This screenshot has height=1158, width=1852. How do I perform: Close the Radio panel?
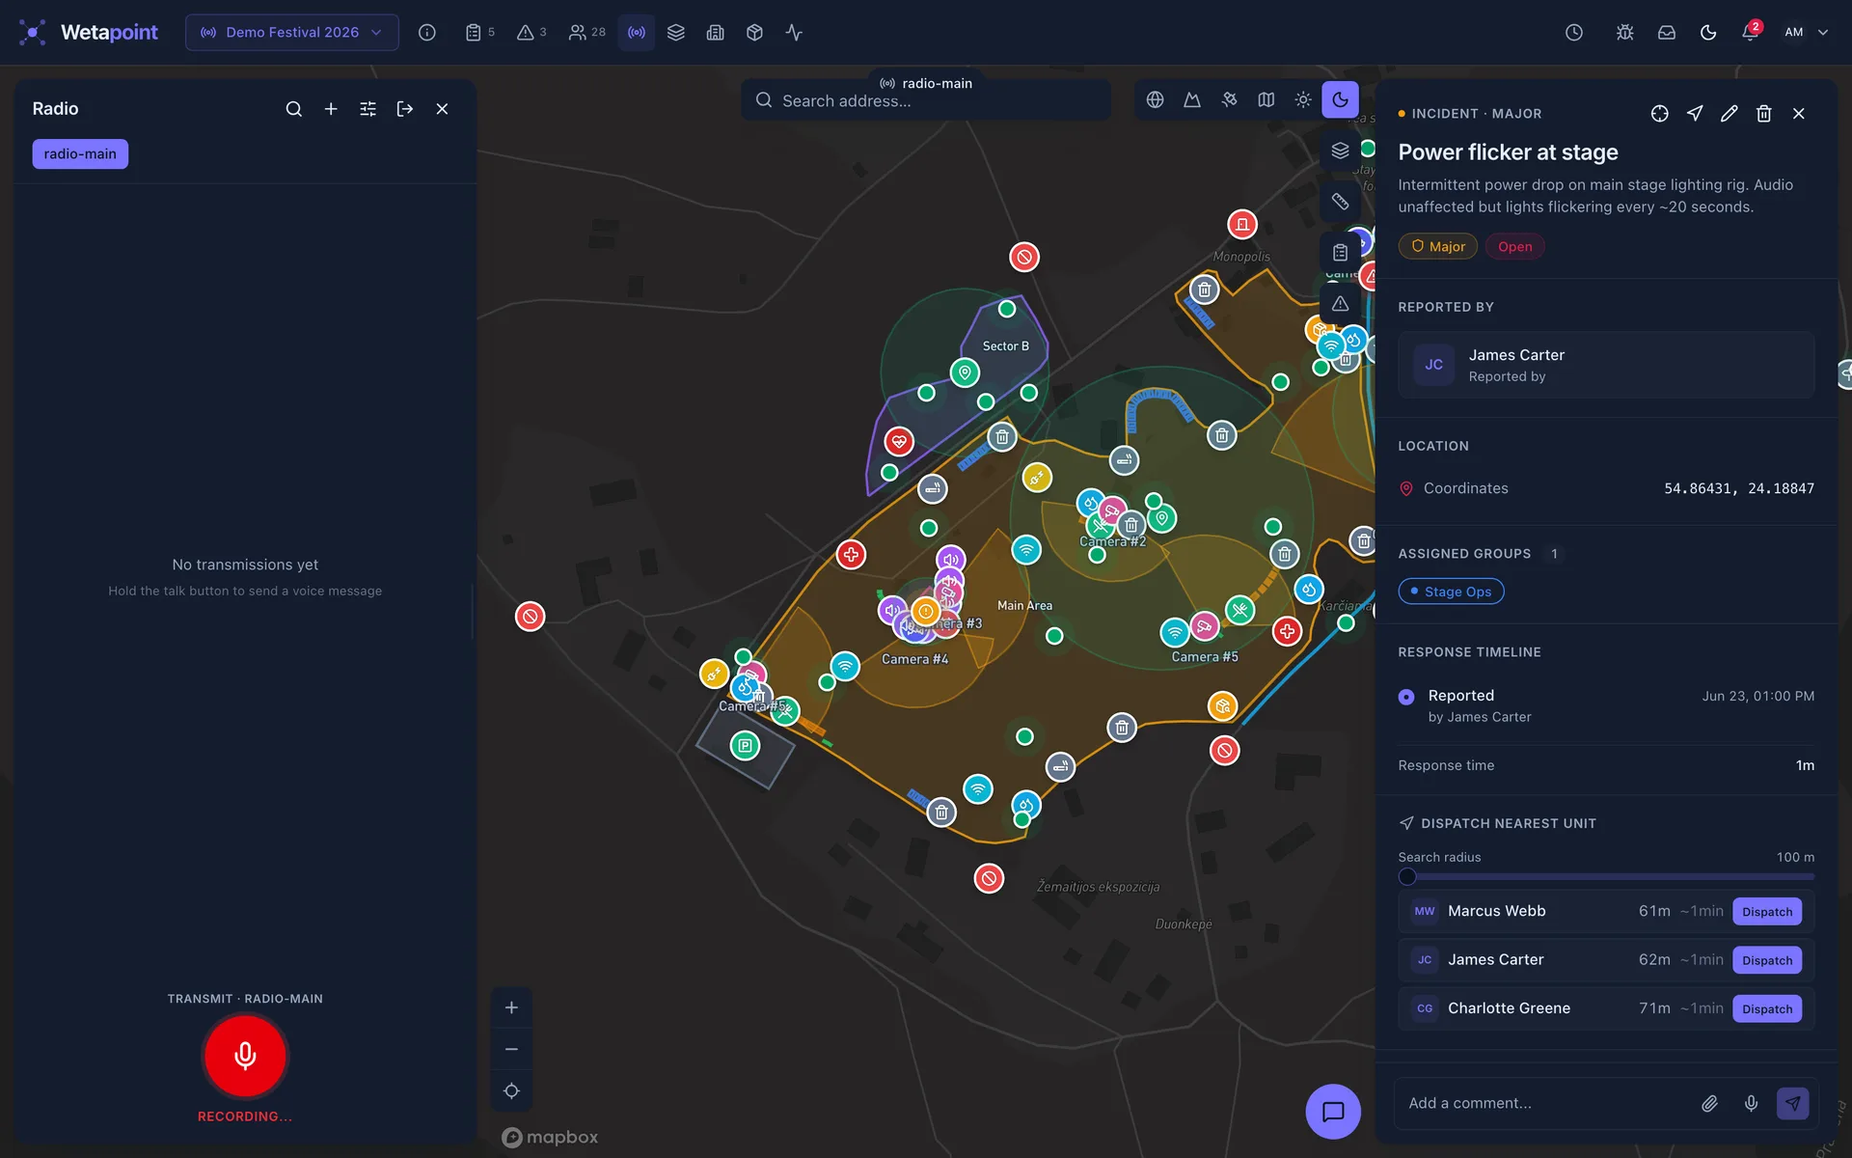pos(442,109)
